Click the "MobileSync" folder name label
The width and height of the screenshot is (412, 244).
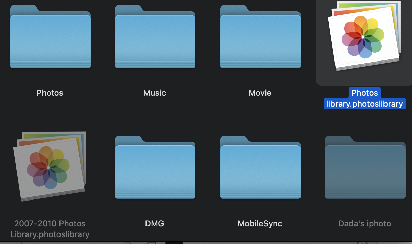[260, 223]
